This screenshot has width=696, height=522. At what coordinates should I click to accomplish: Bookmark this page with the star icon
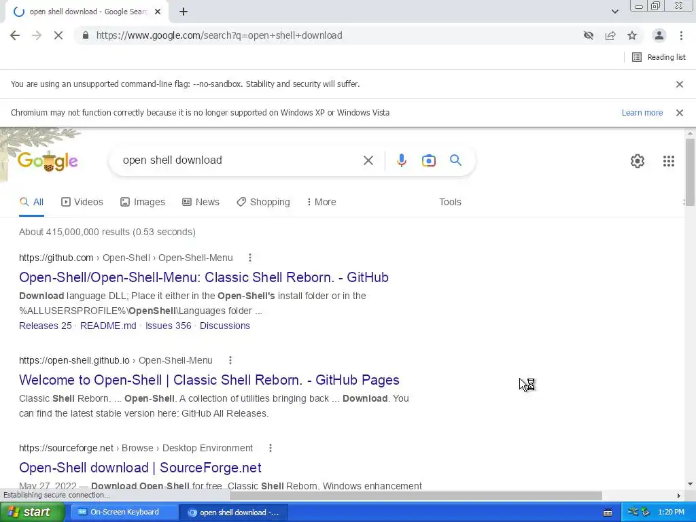pyautogui.click(x=632, y=35)
